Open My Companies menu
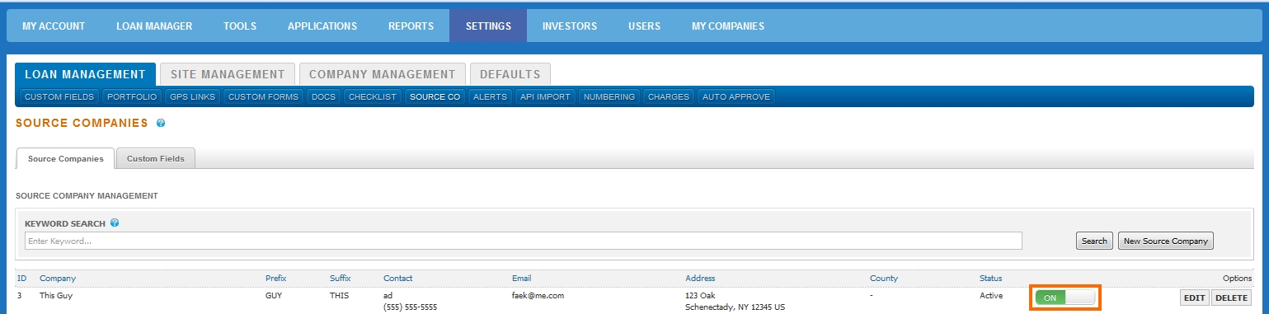 [x=728, y=26]
